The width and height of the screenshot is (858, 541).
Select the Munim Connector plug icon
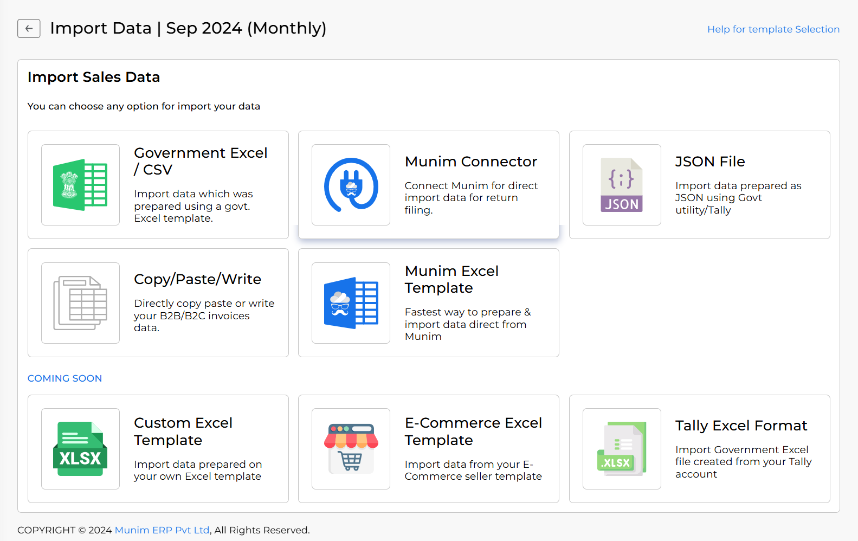coord(351,185)
